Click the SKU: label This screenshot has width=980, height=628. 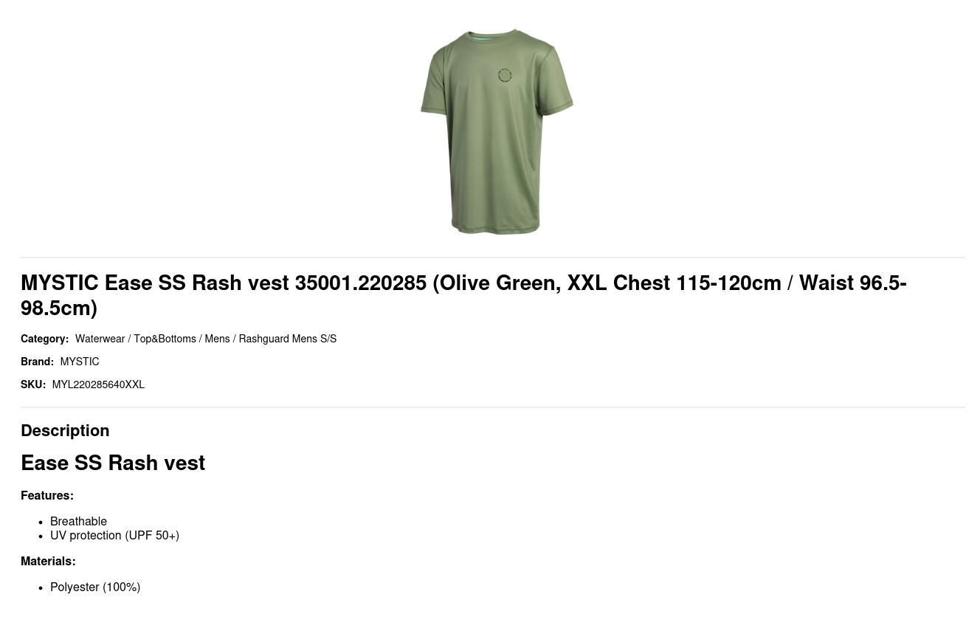[x=33, y=385]
